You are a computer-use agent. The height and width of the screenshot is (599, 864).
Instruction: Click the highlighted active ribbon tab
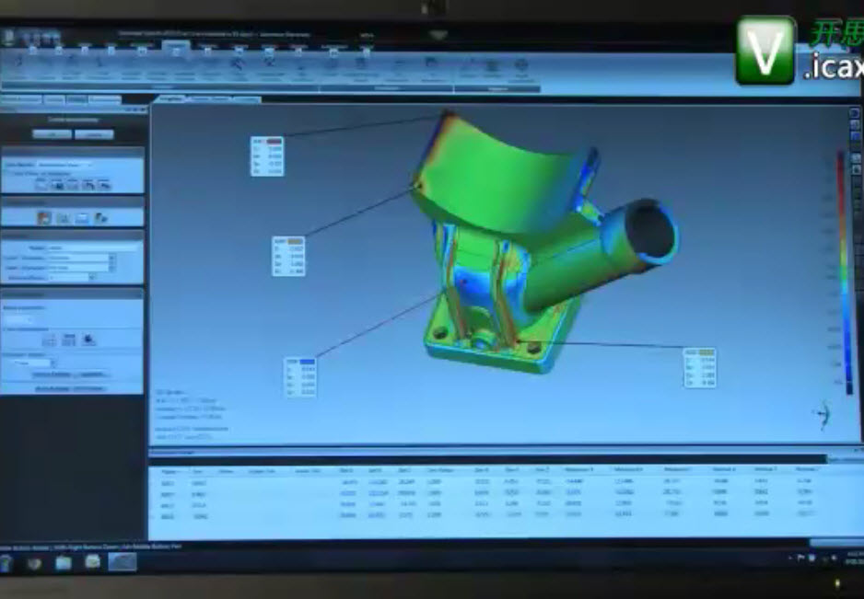pyautogui.click(x=176, y=48)
